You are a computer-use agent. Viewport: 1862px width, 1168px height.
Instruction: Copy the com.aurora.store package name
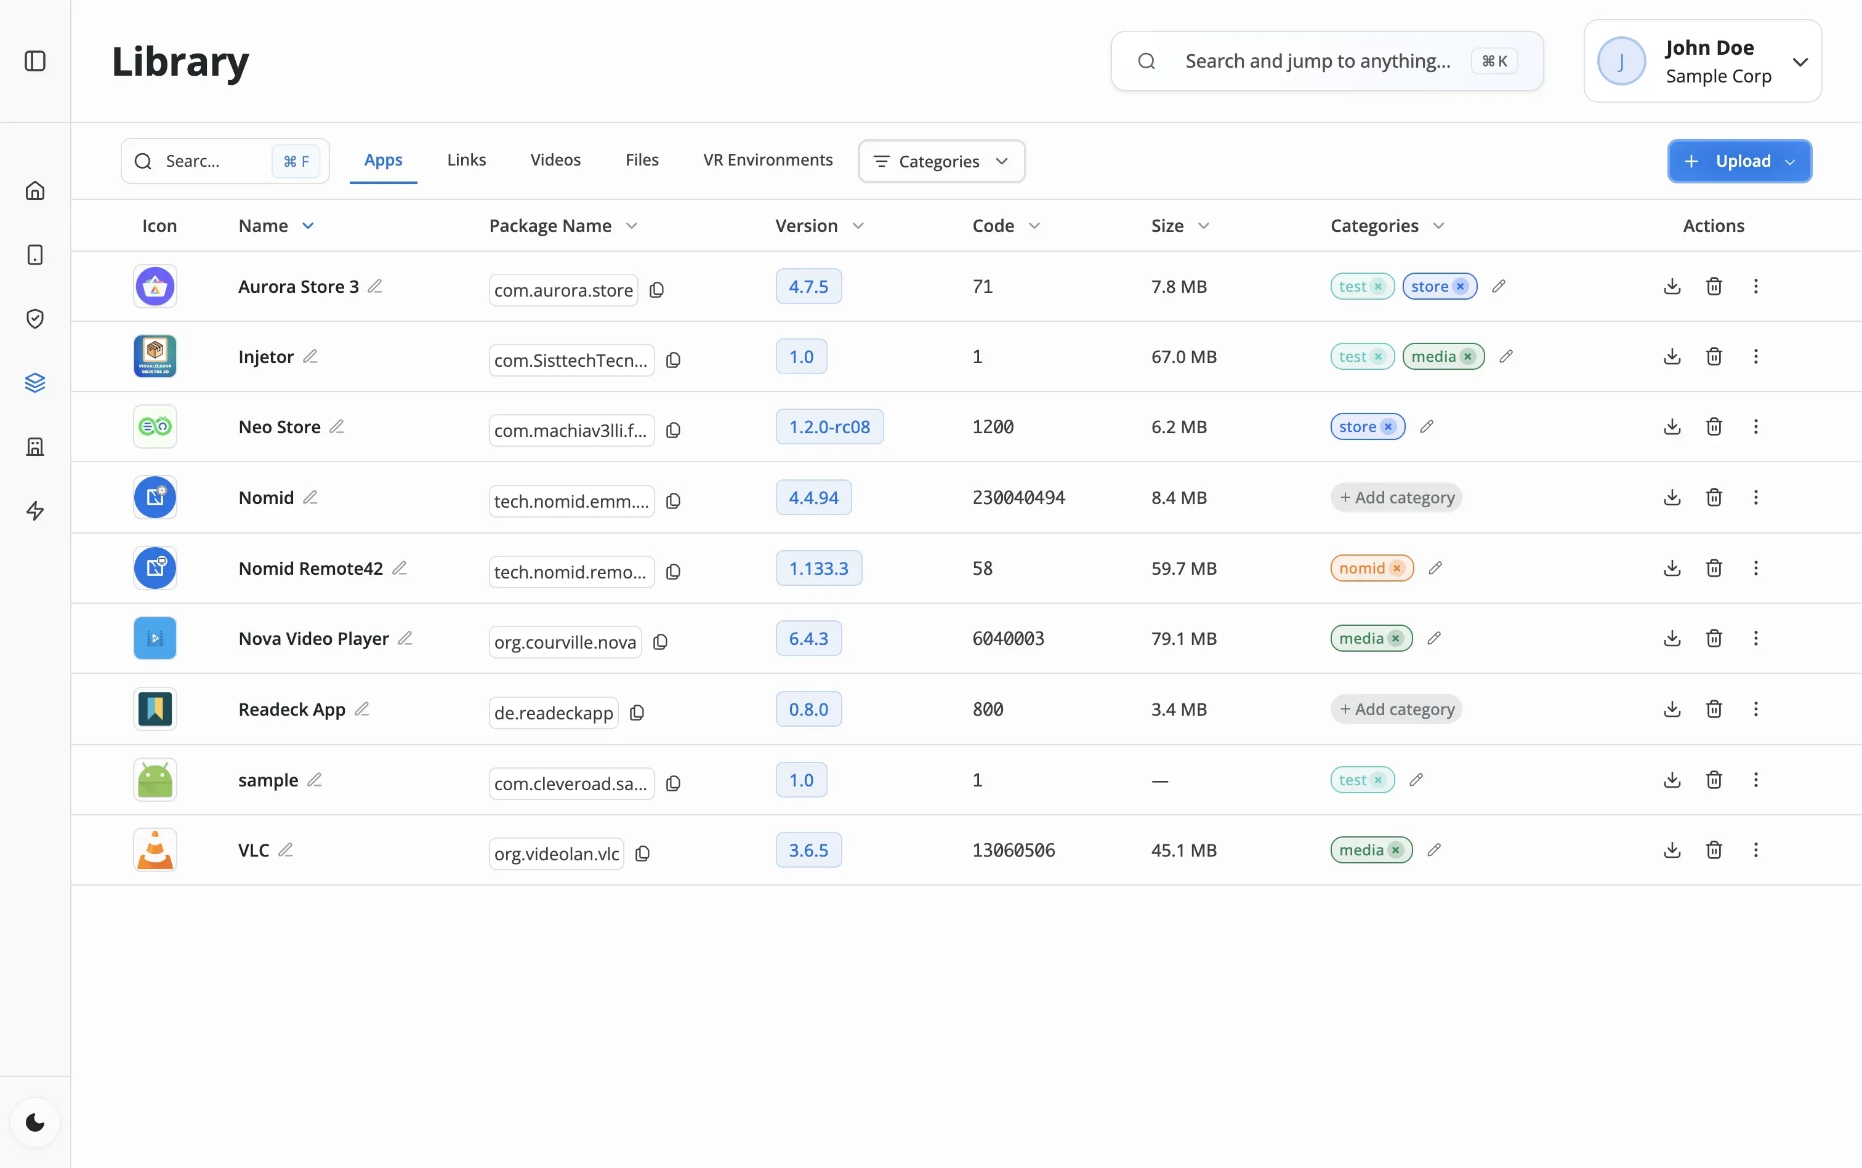click(x=658, y=289)
